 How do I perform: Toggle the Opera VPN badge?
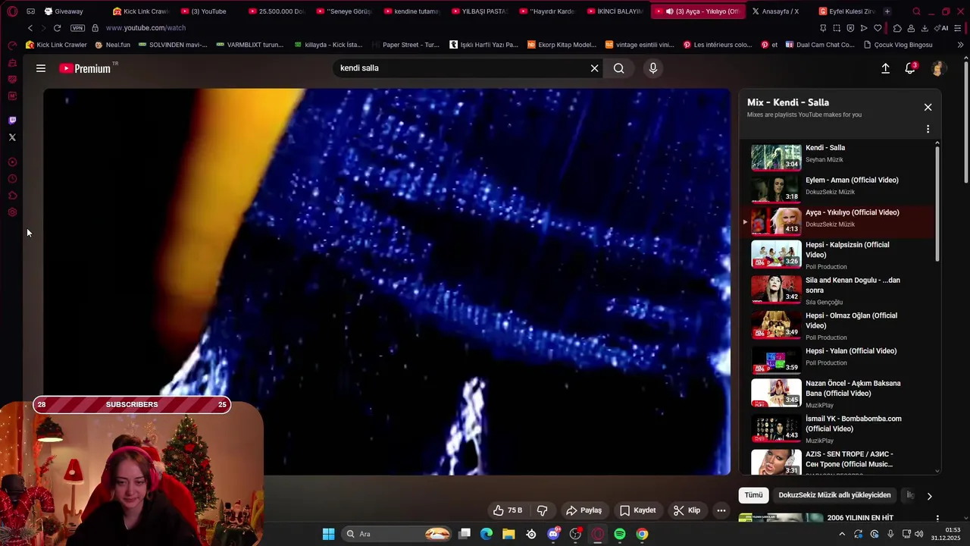point(77,28)
